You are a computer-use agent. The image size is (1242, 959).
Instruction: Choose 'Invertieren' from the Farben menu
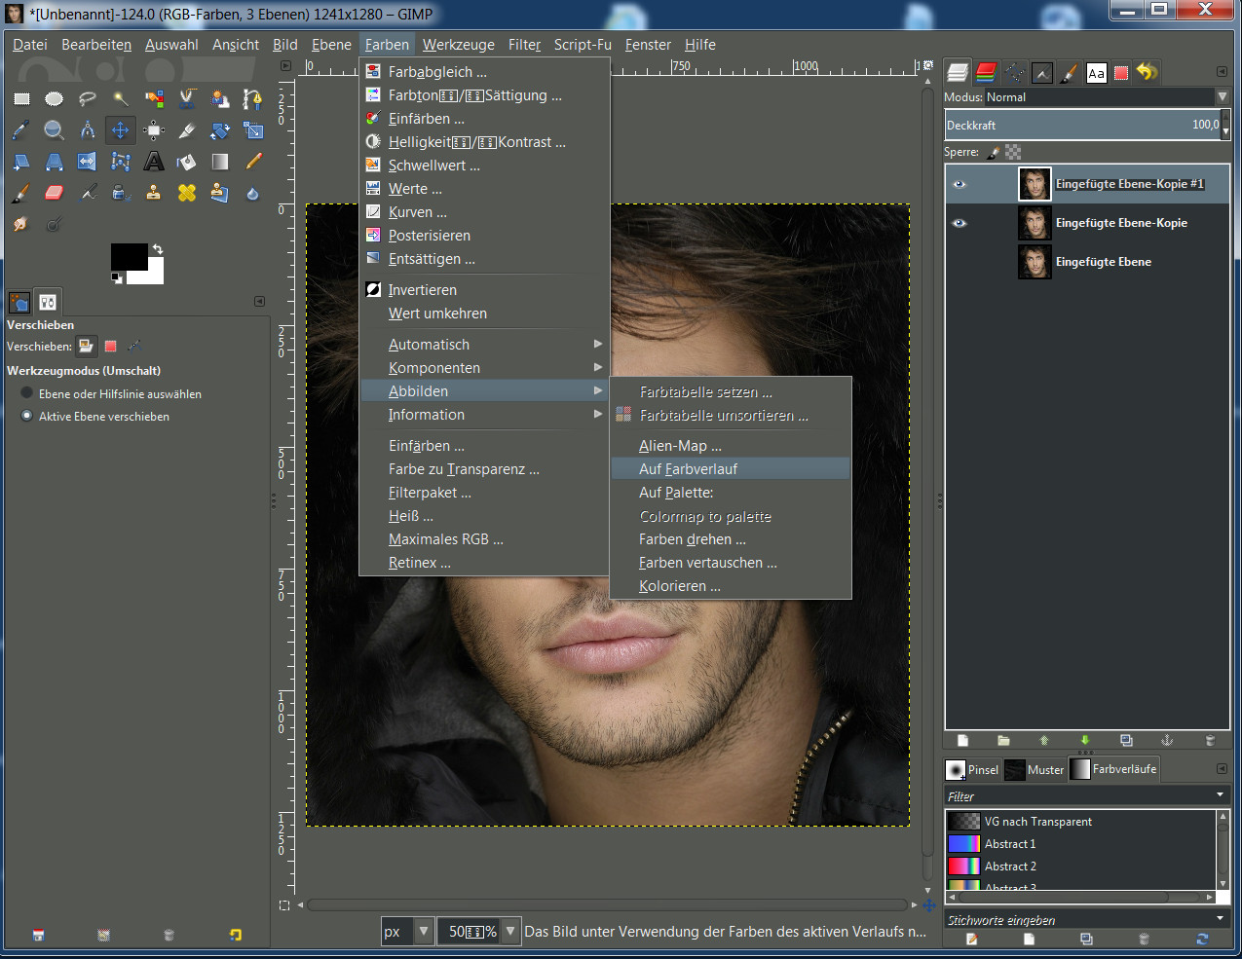pos(422,290)
